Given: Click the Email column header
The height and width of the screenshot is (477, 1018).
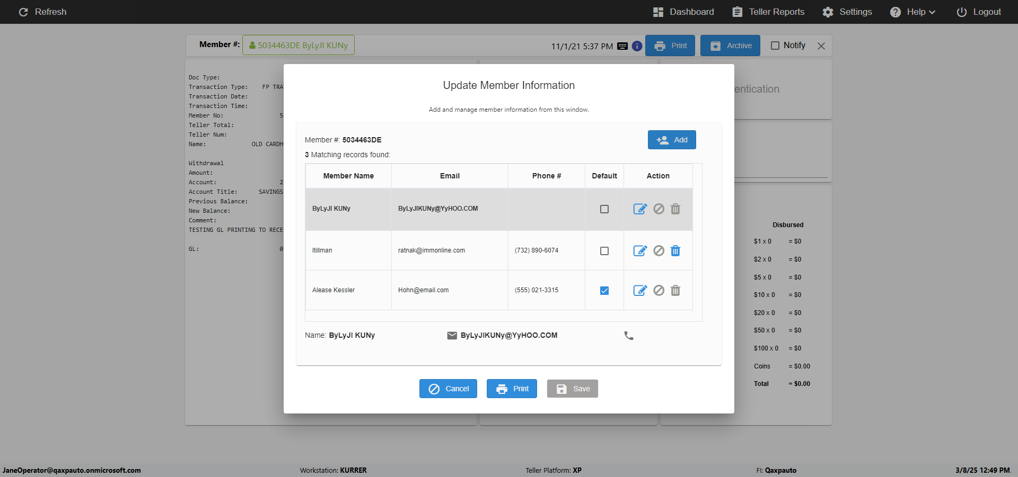Looking at the screenshot, I should pyautogui.click(x=450, y=176).
